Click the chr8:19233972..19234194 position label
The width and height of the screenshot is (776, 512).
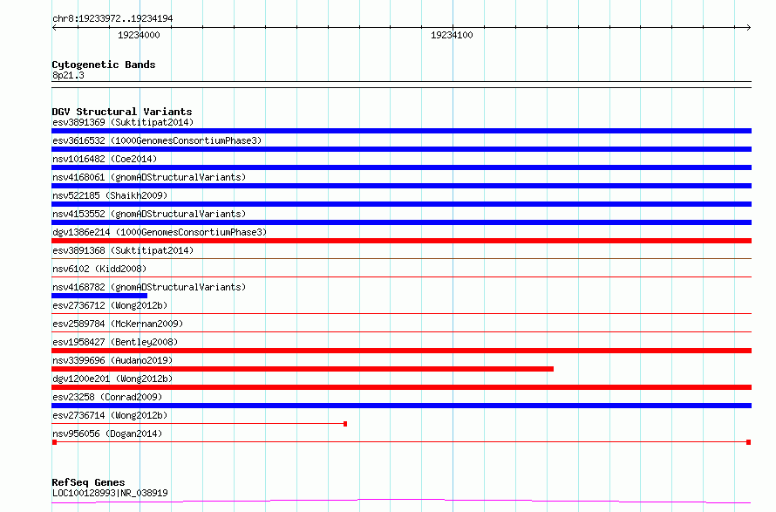[112, 18]
